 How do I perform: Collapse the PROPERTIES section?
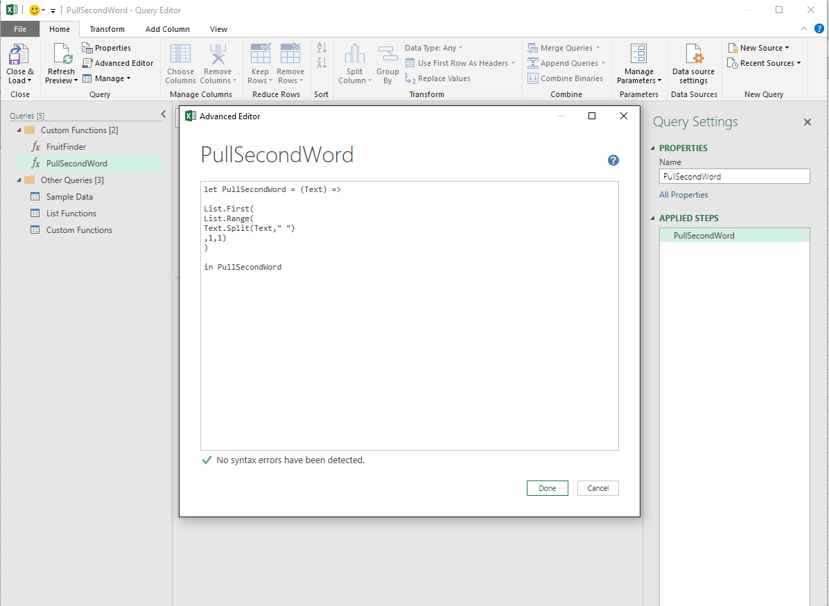[x=652, y=148]
